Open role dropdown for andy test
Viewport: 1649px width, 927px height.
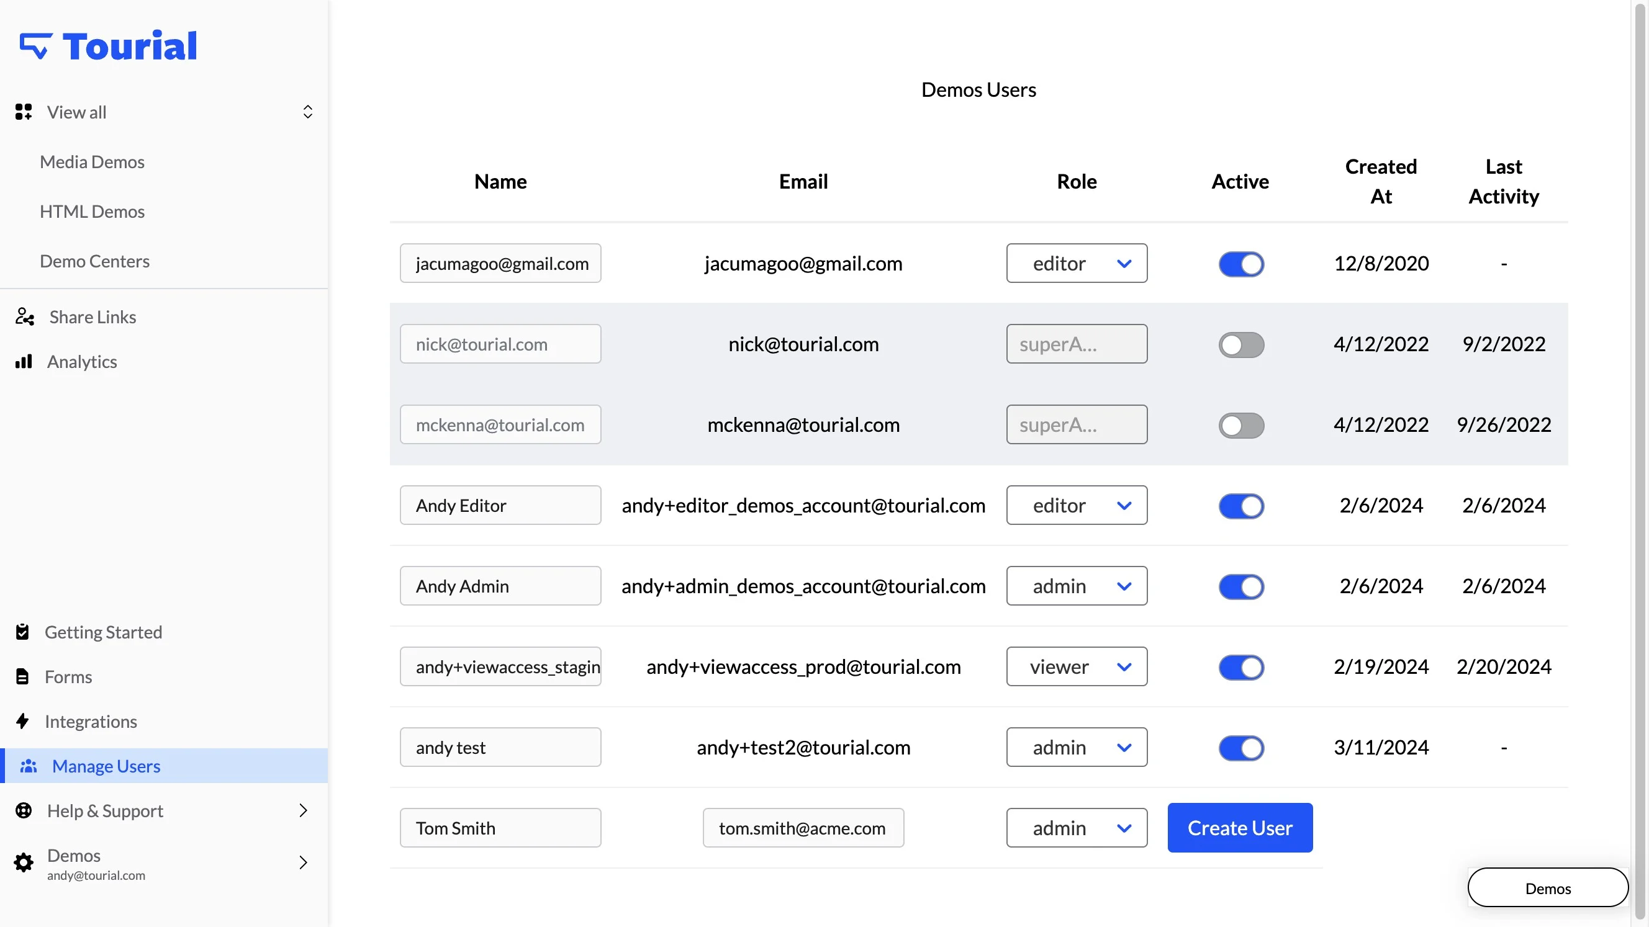tap(1077, 747)
